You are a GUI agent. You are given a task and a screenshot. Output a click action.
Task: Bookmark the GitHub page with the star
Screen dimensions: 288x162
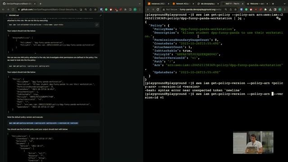95,9
